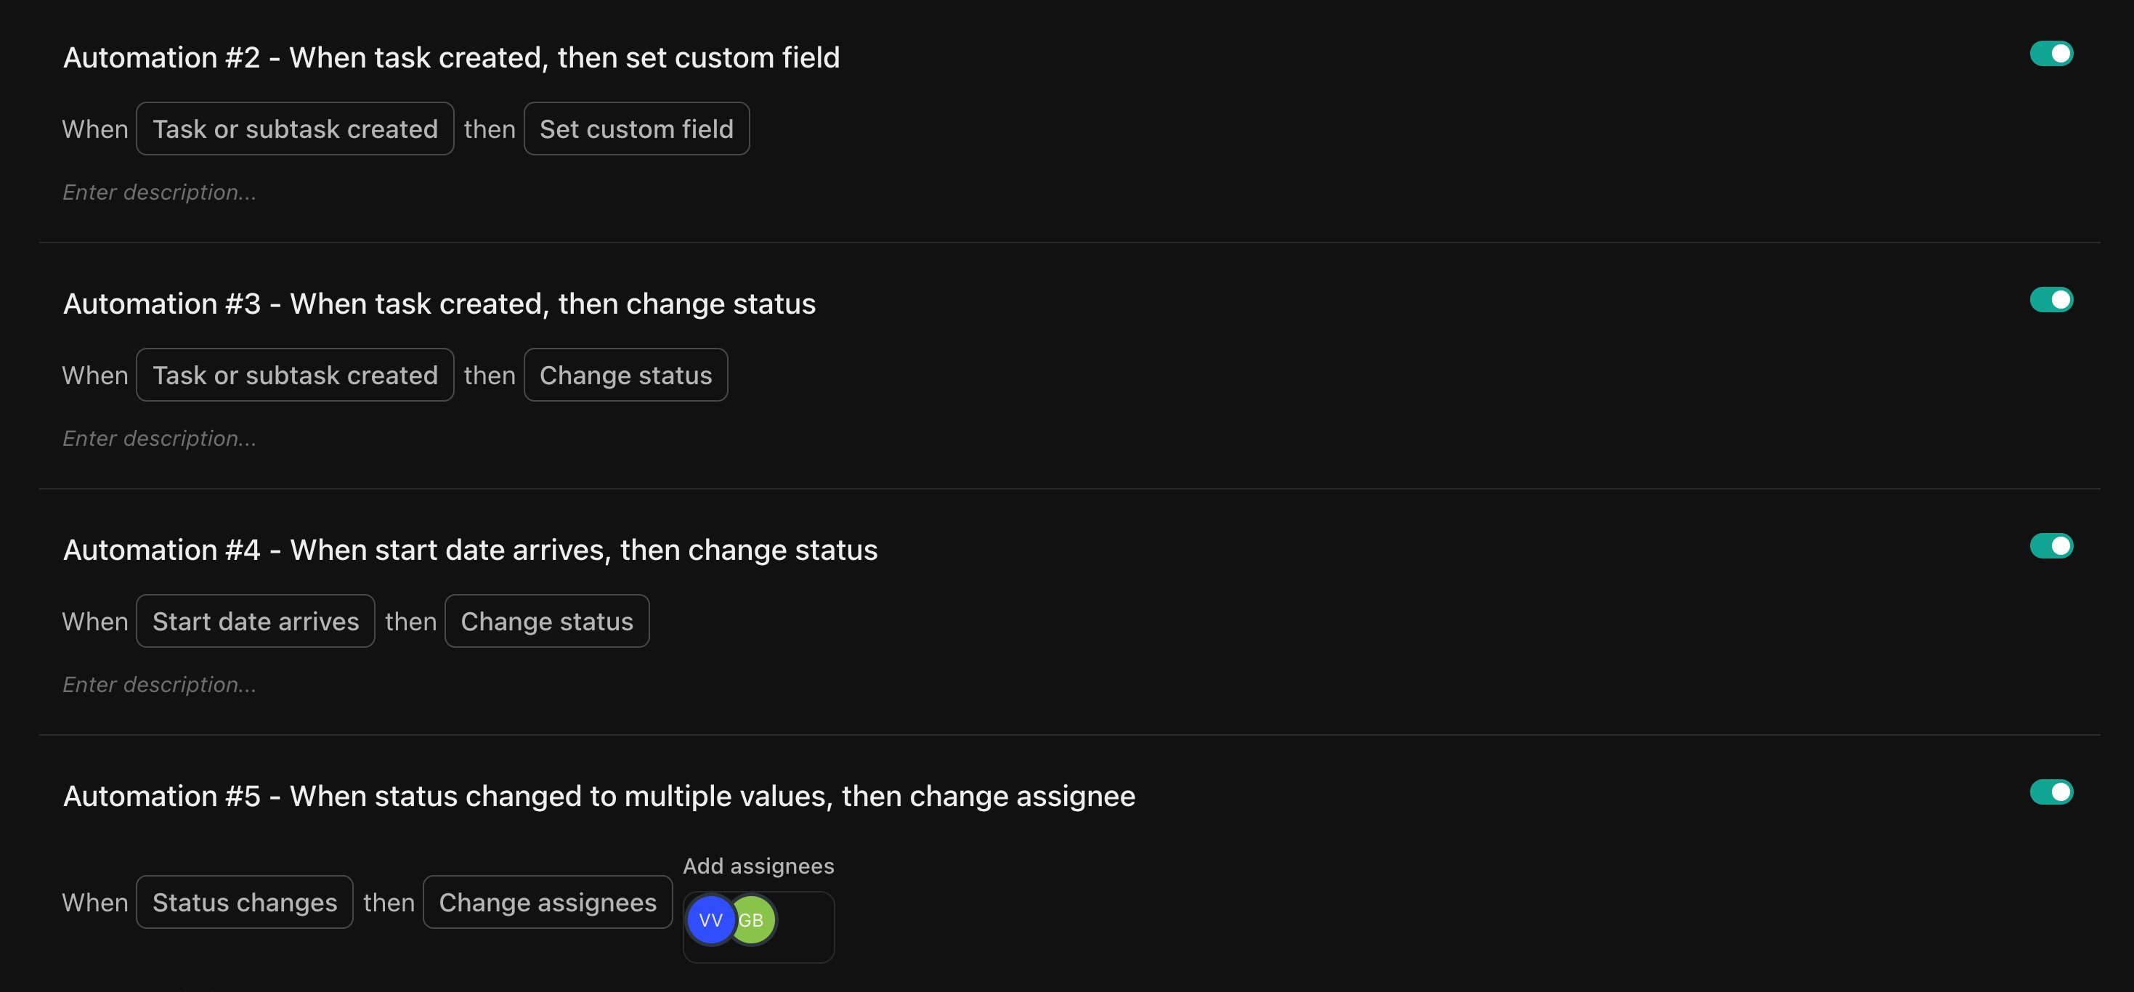Switch off Automation #5 assignee toggle
The width and height of the screenshot is (2134, 992).
pyautogui.click(x=2051, y=792)
